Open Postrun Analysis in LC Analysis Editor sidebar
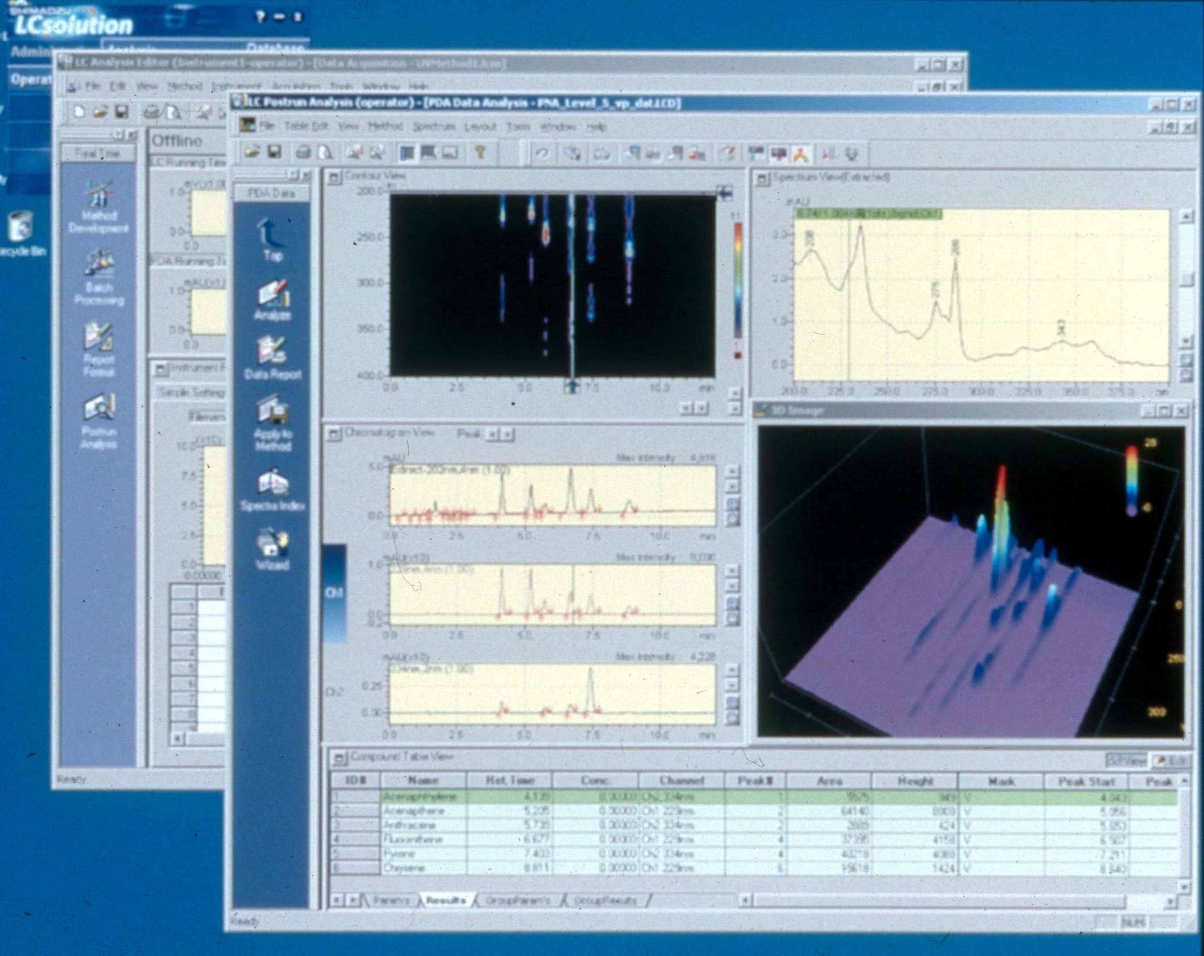Viewport: 1204px width, 956px height. click(x=99, y=422)
